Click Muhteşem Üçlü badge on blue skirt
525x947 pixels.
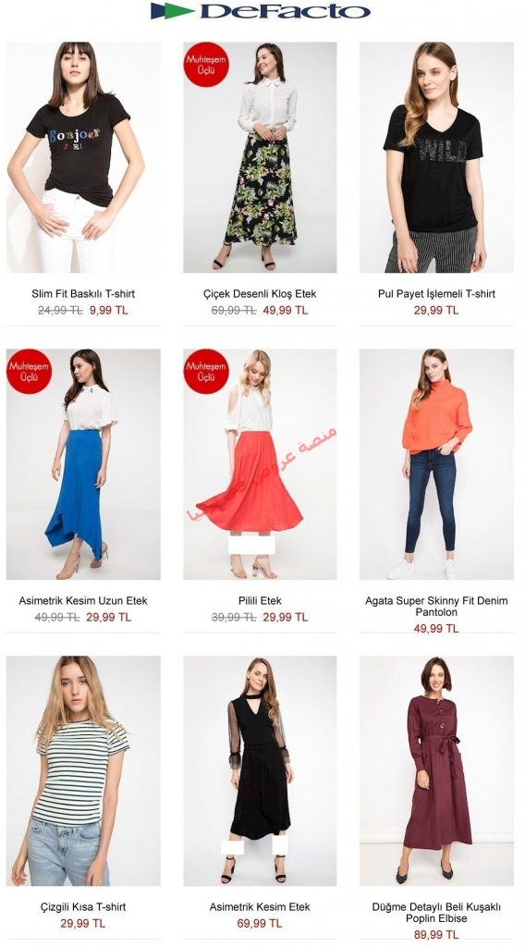pyautogui.click(x=30, y=372)
